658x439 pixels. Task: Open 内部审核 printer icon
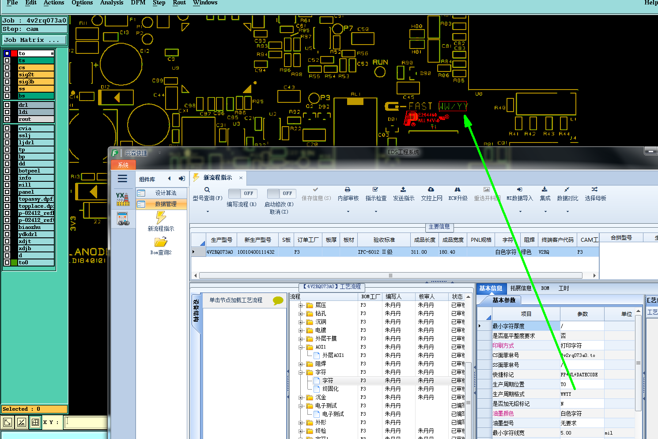pyautogui.click(x=348, y=189)
